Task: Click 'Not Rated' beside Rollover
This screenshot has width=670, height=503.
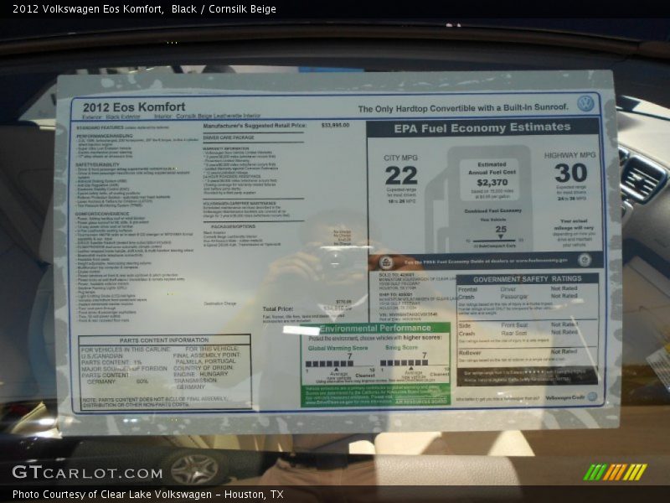Action: pyautogui.click(x=564, y=351)
